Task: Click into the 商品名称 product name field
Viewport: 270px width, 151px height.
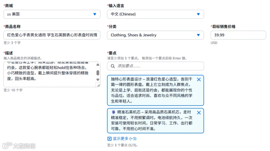Action: (52, 35)
